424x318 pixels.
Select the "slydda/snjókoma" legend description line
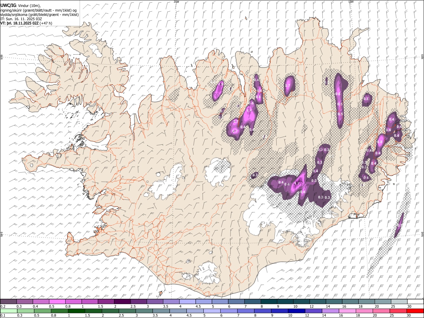point(39,15)
